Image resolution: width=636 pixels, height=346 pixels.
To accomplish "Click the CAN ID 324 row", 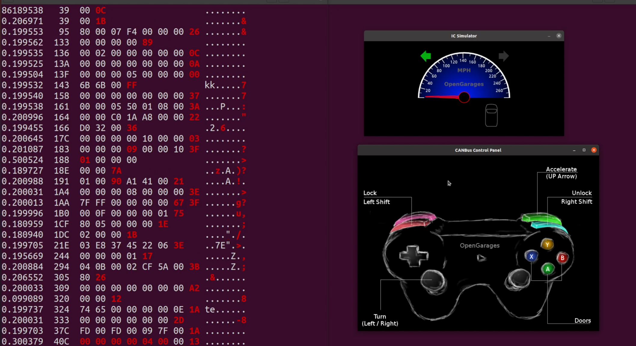I will point(124,309).
